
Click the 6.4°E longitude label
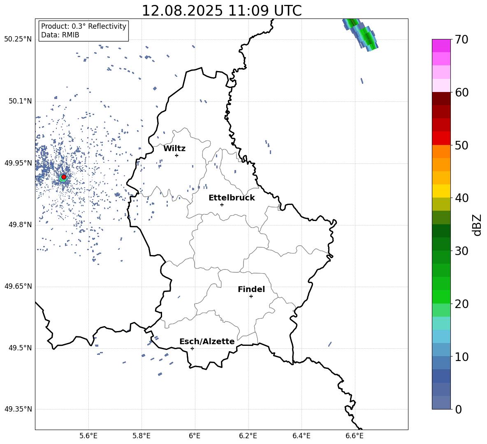coord(301,436)
